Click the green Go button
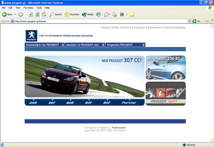 click(196, 21)
